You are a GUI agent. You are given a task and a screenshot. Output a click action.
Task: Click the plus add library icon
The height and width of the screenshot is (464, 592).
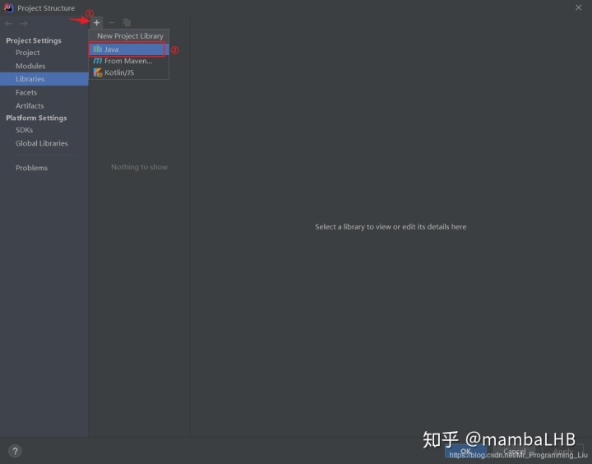(97, 23)
